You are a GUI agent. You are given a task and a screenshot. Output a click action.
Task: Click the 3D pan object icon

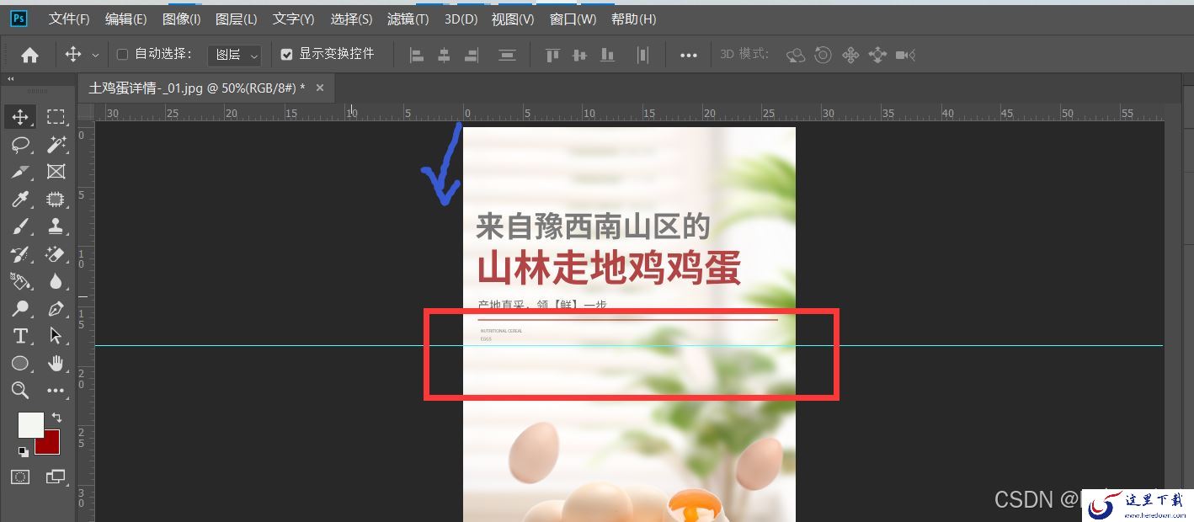coord(850,55)
